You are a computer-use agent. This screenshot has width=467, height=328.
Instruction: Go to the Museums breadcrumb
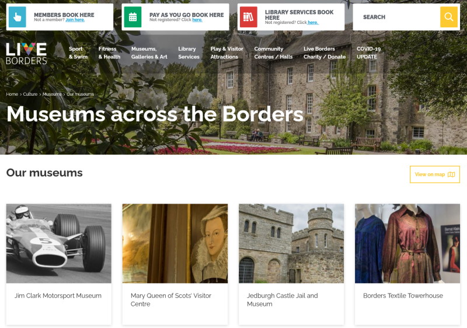[x=52, y=94]
